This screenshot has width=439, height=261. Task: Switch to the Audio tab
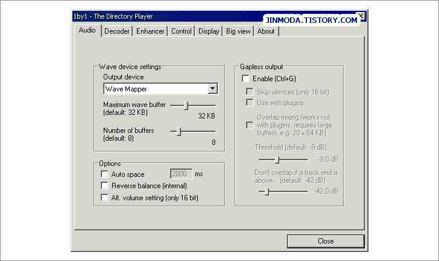coord(87,30)
